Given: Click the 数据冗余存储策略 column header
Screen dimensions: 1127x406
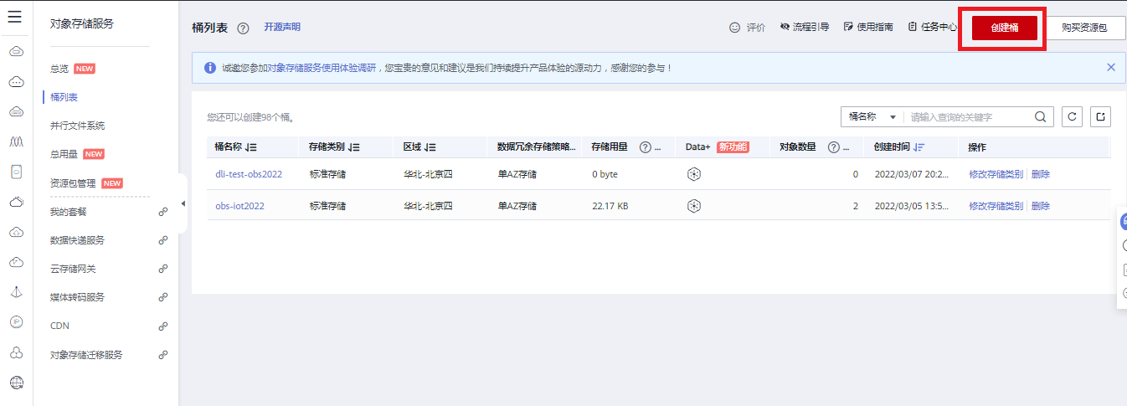Looking at the screenshot, I should 537,147.
